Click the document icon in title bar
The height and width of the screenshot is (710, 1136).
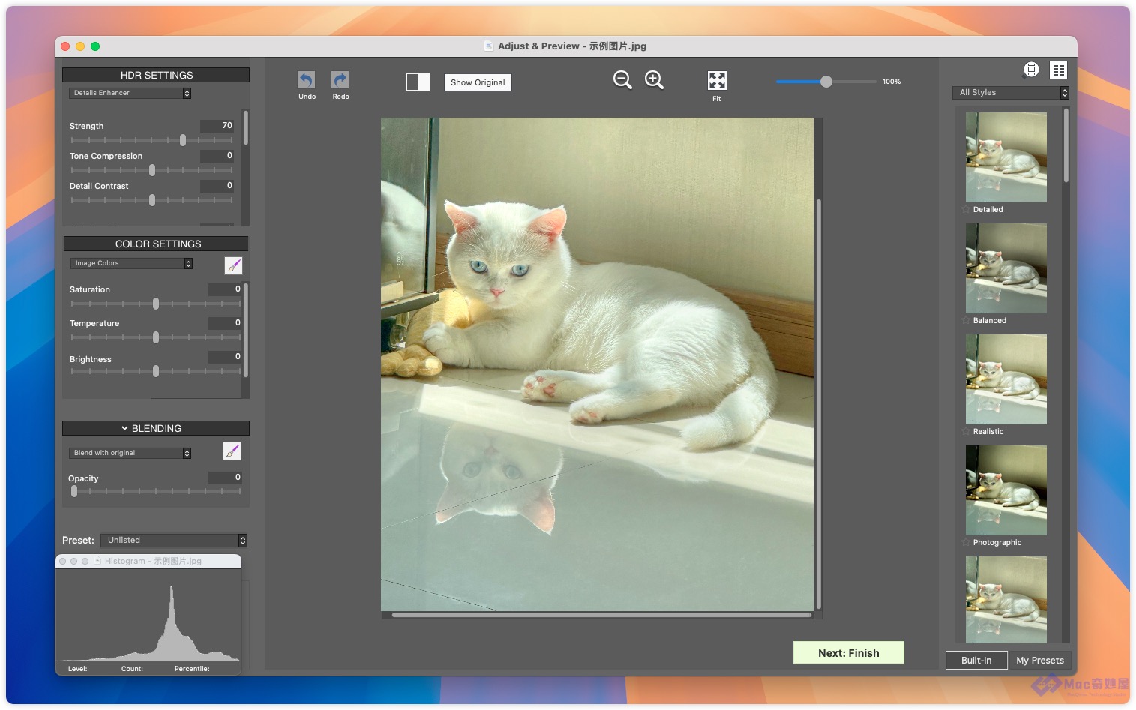[x=488, y=46]
